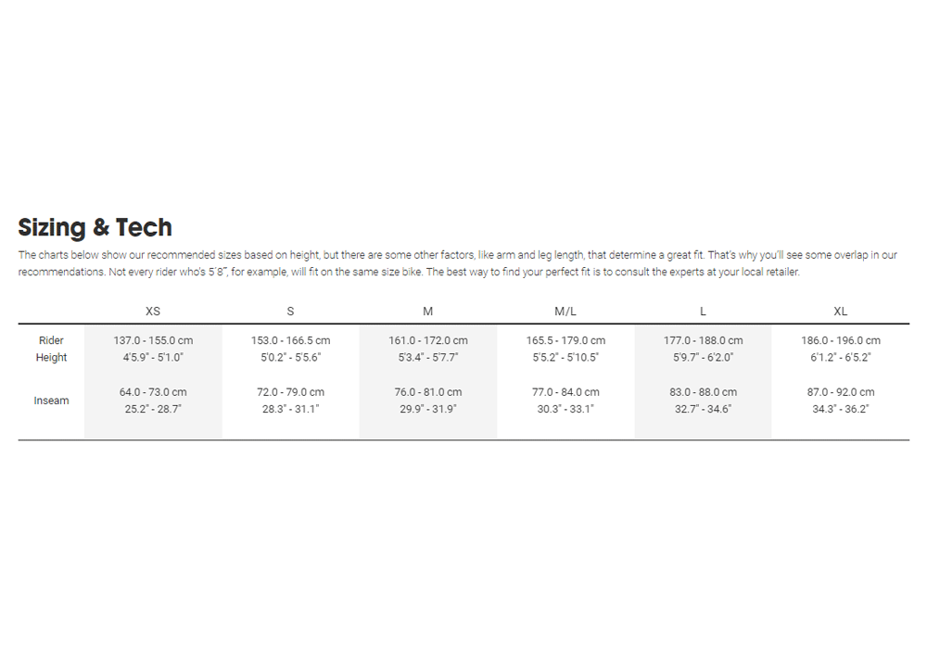Select L rider height 177.0 - 188.0 cm
This screenshot has height=662, width=927.
click(x=703, y=340)
